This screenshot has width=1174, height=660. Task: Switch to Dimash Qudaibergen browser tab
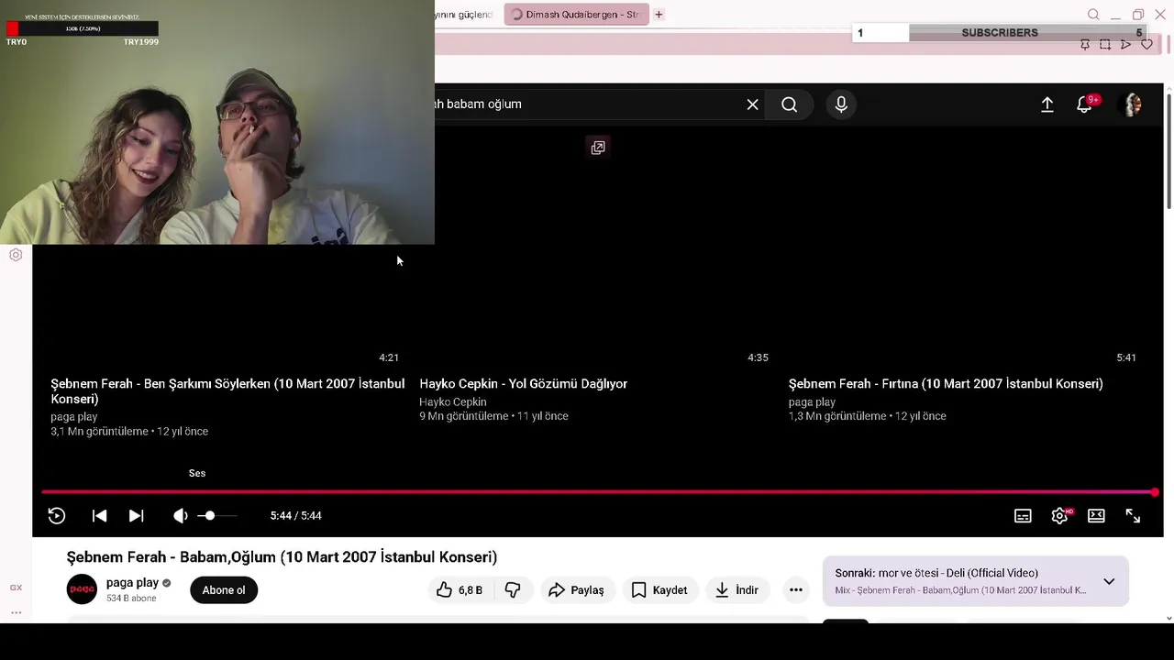[x=576, y=15]
